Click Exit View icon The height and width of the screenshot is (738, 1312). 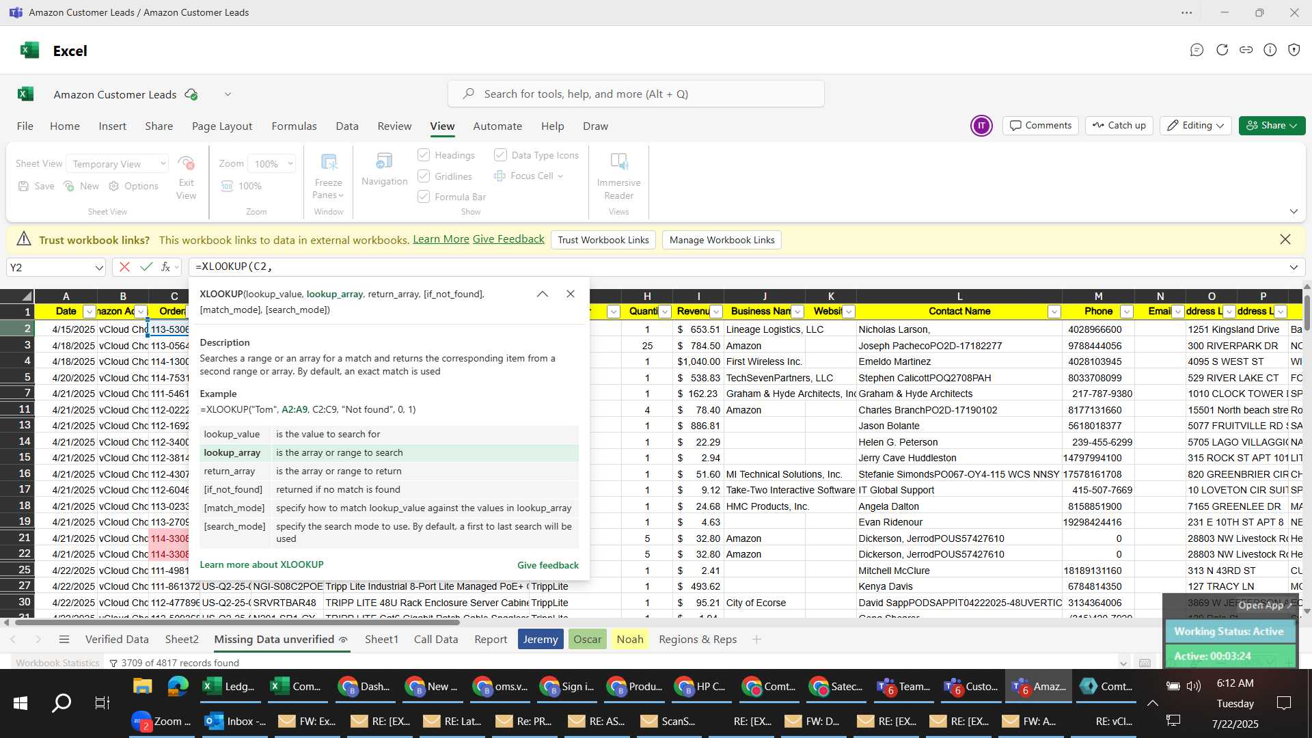click(186, 163)
